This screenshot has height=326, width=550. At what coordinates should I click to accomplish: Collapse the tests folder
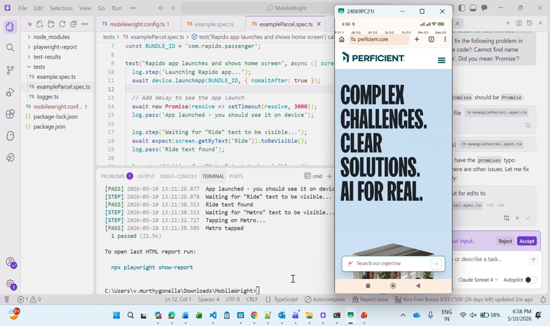point(39,67)
